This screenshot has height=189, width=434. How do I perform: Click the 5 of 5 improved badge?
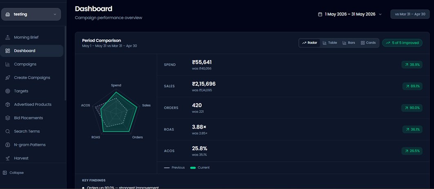coord(402,43)
